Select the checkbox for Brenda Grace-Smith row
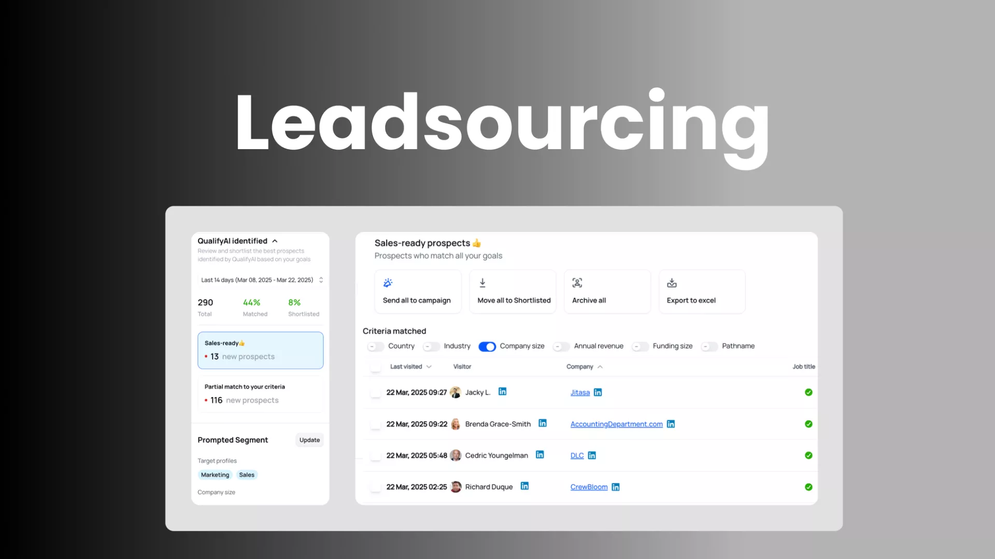Screen dimensions: 995x559 tap(375, 424)
